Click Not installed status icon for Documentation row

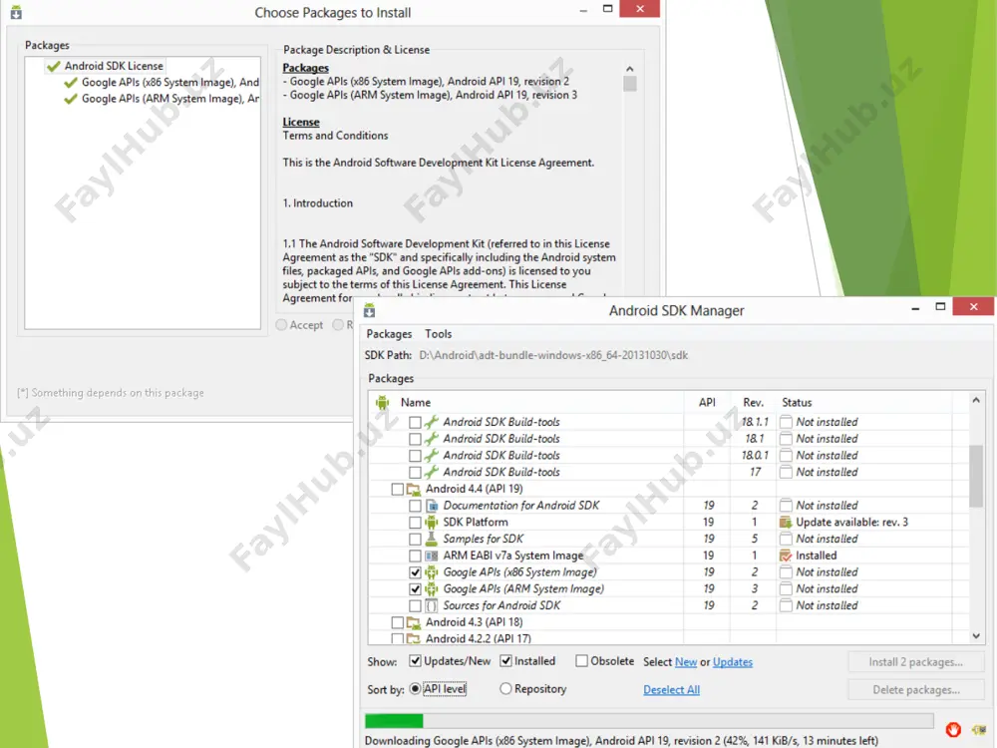[x=786, y=505]
